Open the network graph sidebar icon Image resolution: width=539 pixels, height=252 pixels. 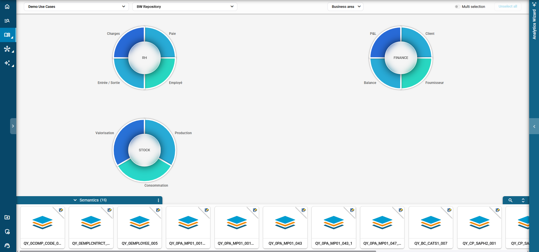(7, 49)
